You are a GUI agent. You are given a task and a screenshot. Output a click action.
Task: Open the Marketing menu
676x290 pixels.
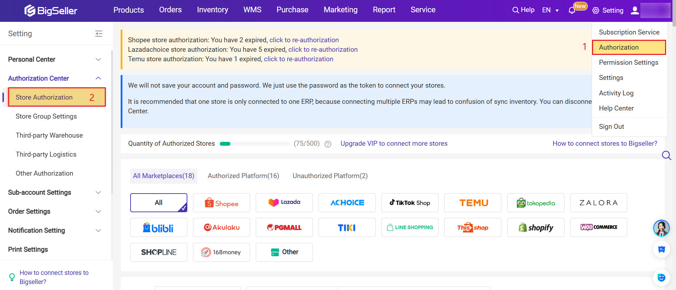pos(341,10)
